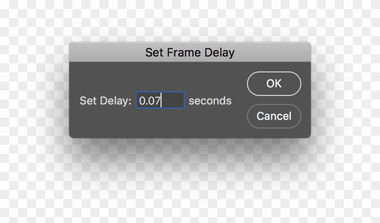
Task: Click the "Set Delay:" label
Action: pyautogui.click(x=105, y=100)
